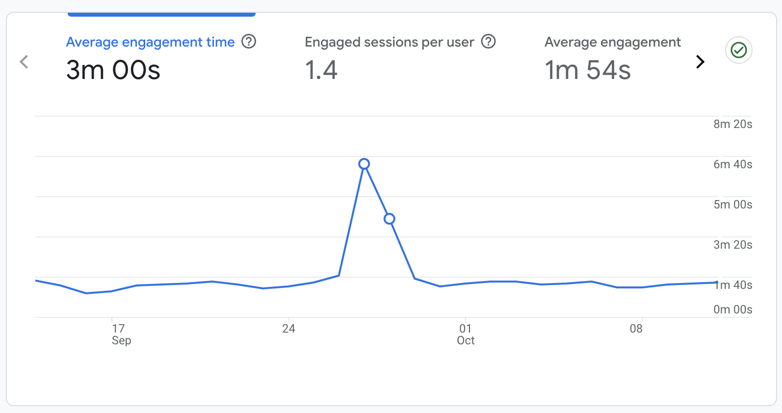
Task: Click the blue tab indicator bar at top
Action: pos(161,14)
